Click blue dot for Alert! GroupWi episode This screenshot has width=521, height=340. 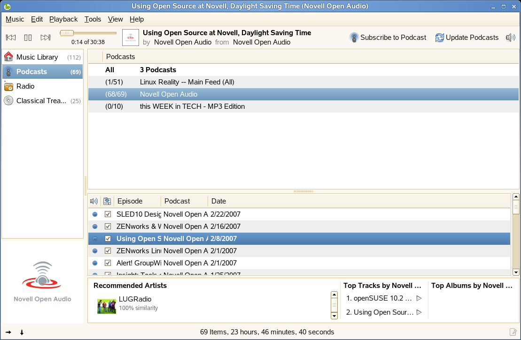tap(95, 263)
